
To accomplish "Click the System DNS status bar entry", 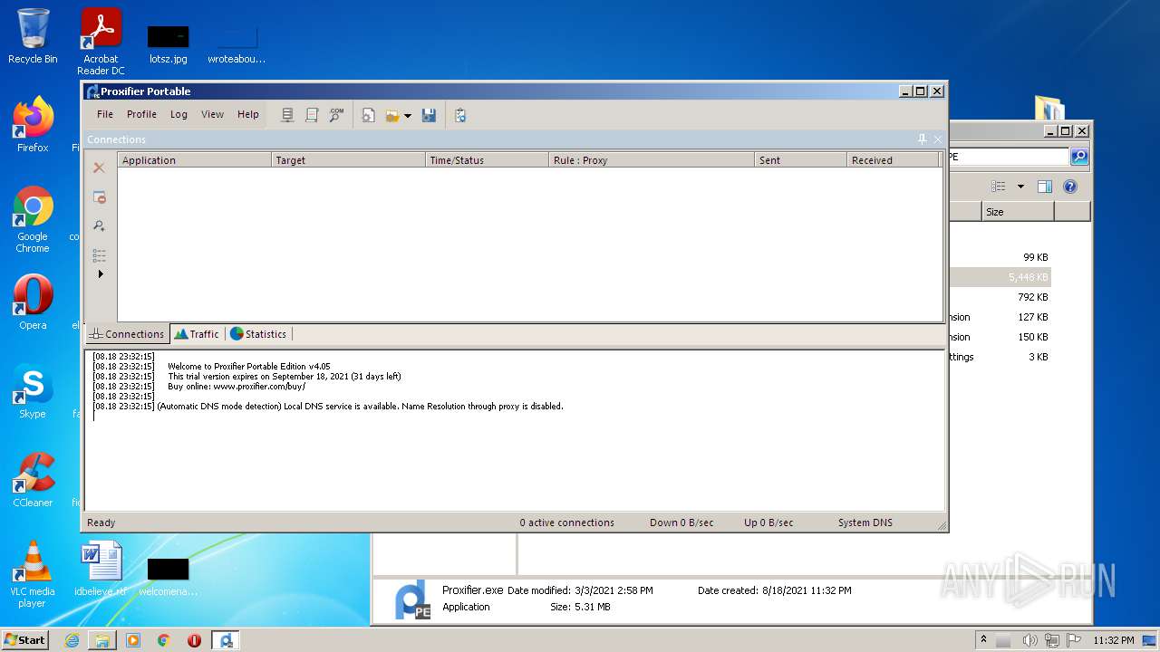I will [865, 523].
